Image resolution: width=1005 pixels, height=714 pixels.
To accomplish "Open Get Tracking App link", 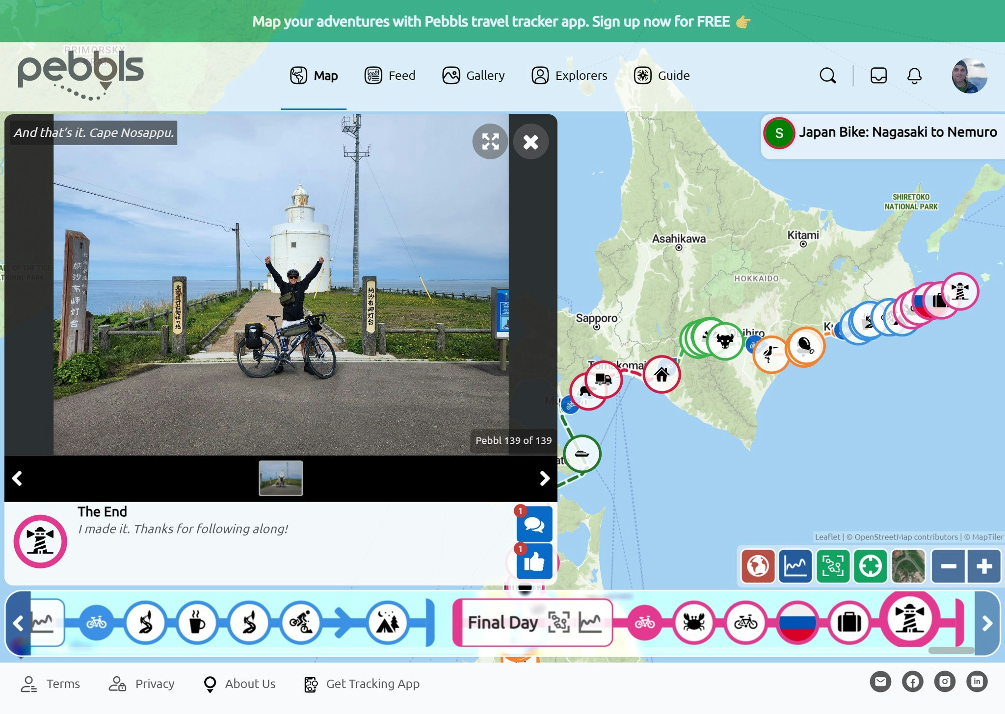I will [x=362, y=684].
